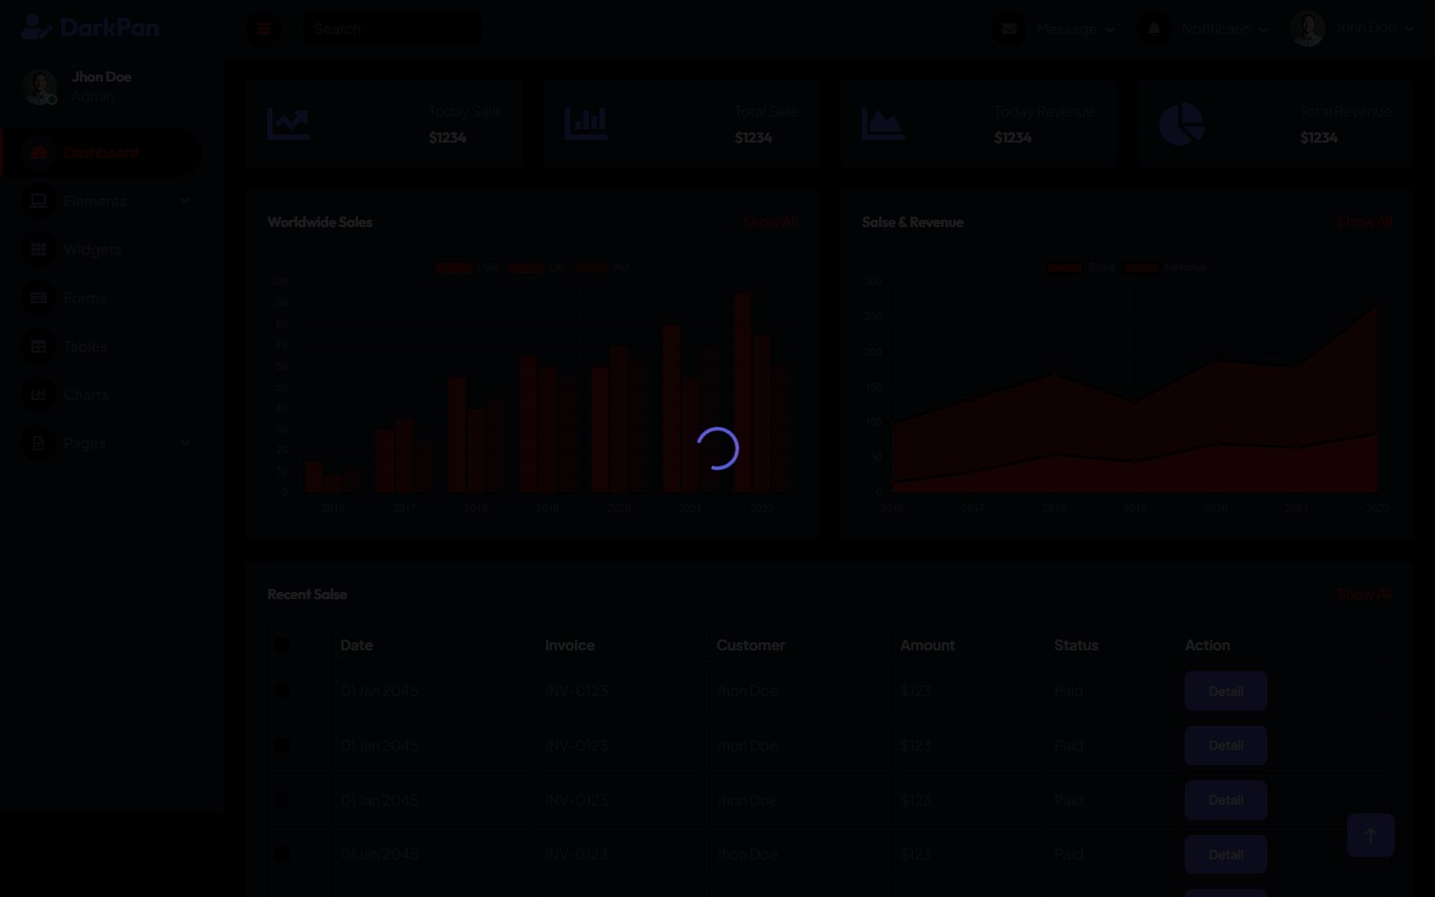
Task: Click Show All in Recent Salse
Action: click(x=1364, y=594)
